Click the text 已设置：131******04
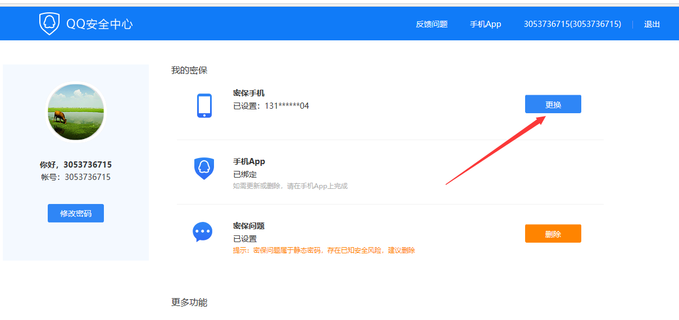Image resolution: width=679 pixels, height=320 pixels. tap(271, 105)
